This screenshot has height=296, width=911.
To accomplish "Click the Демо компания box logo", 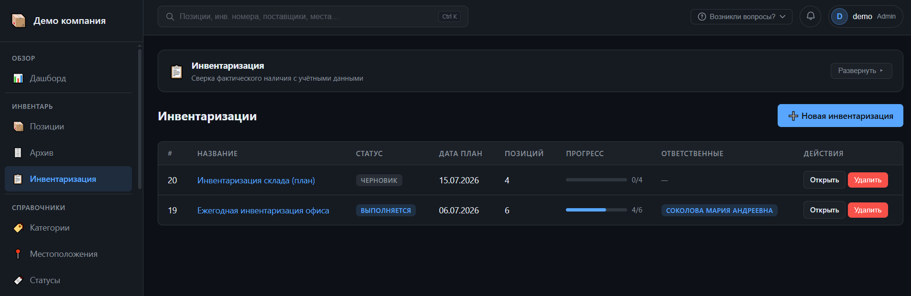I will [19, 21].
